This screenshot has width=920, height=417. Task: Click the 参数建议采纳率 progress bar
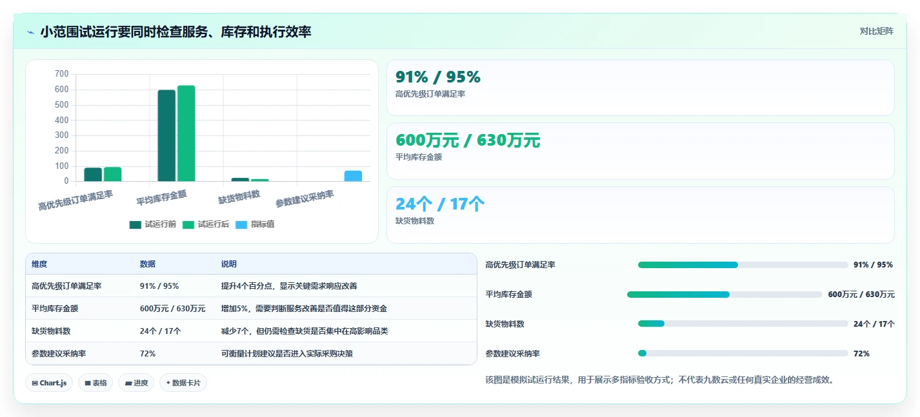point(743,353)
